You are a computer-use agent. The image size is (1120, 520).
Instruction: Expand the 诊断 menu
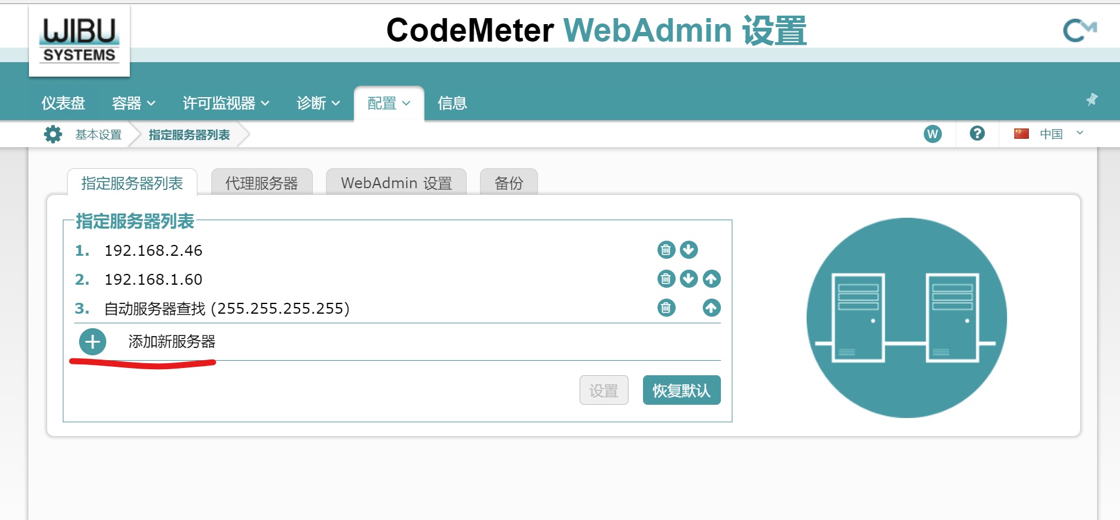click(318, 104)
